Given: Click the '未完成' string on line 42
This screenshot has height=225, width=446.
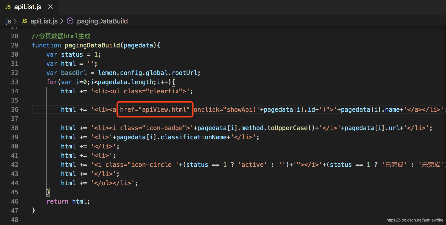Looking at the screenshot, I should (431, 165).
